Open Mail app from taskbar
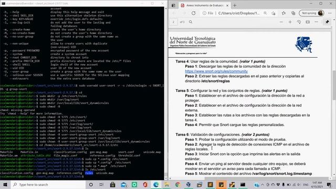The width and height of the screenshot is (336, 189). click(x=124, y=184)
